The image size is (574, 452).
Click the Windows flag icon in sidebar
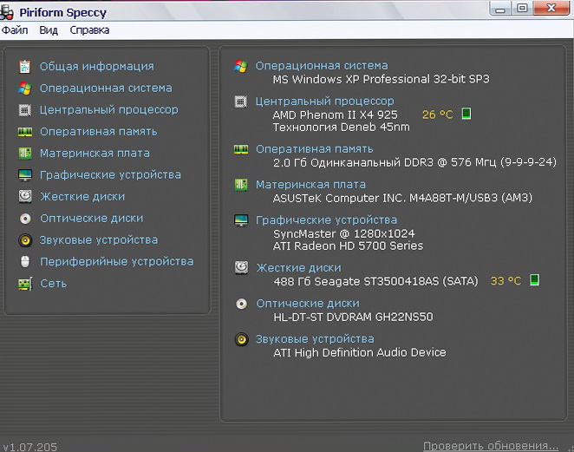point(24,88)
